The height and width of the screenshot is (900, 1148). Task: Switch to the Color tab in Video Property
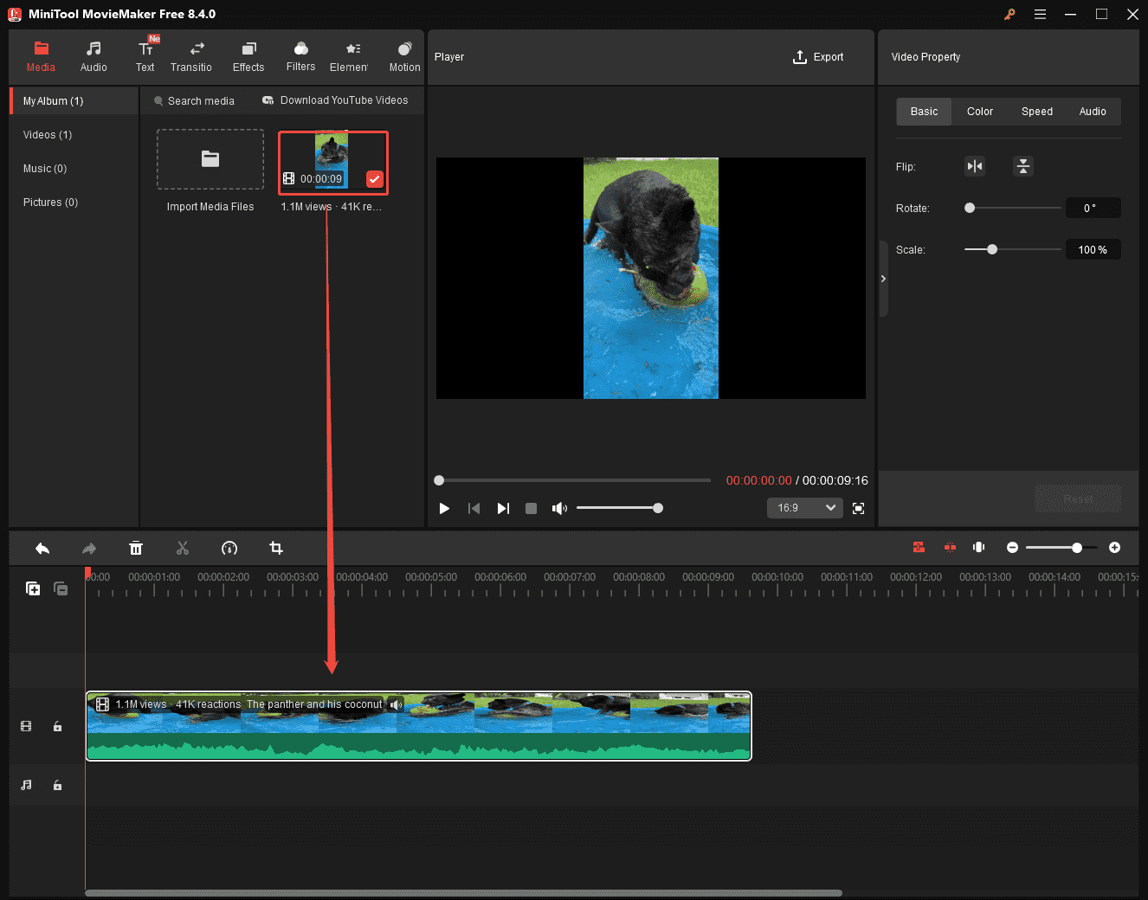[979, 111]
